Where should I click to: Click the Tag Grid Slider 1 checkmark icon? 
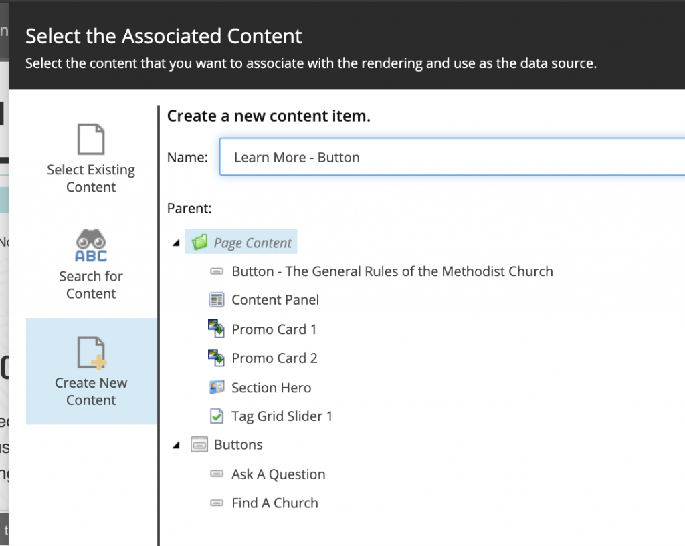click(217, 416)
